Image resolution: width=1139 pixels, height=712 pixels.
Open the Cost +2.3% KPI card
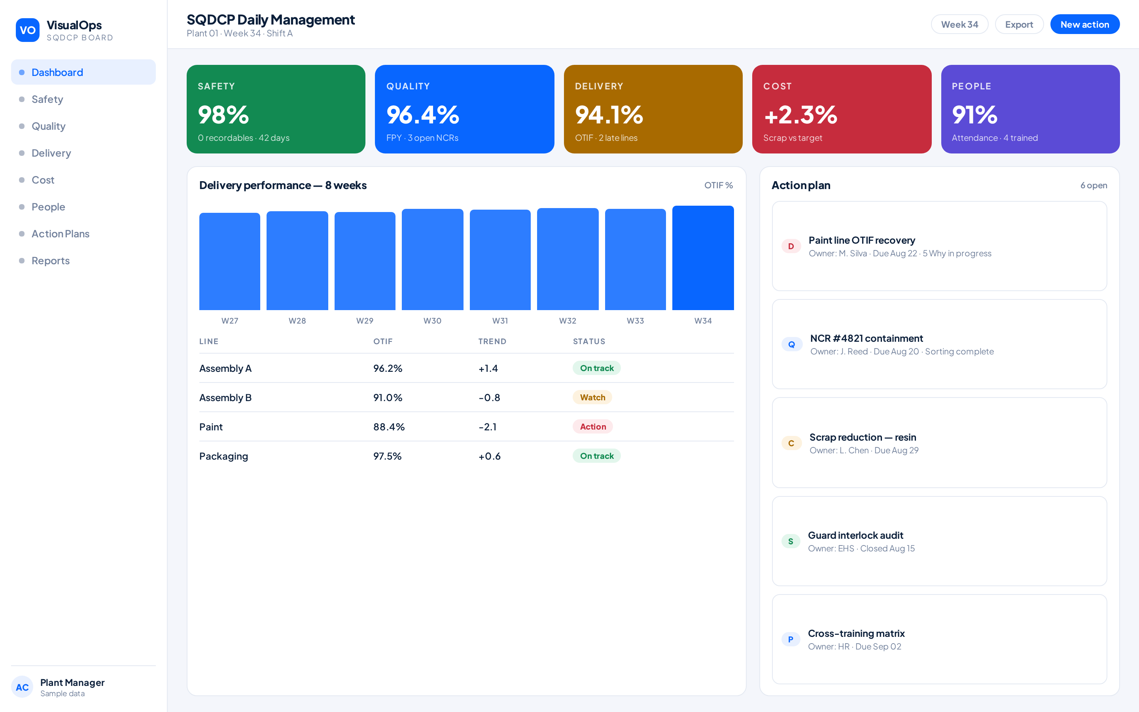click(x=842, y=109)
